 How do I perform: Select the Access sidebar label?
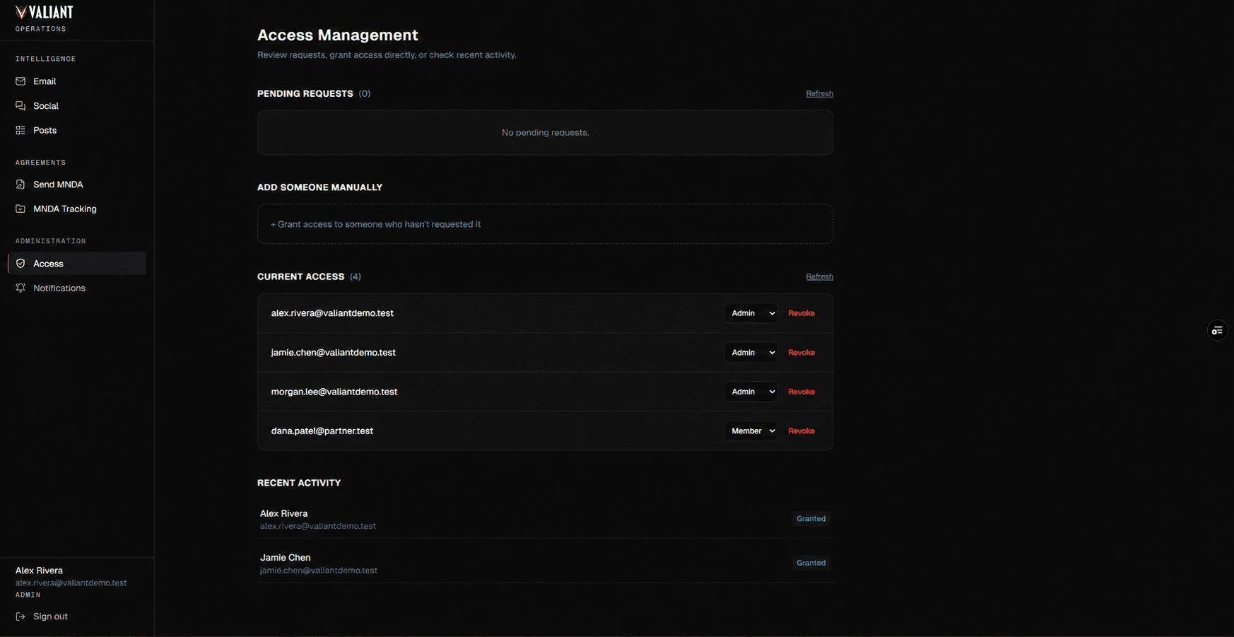coord(48,264)
